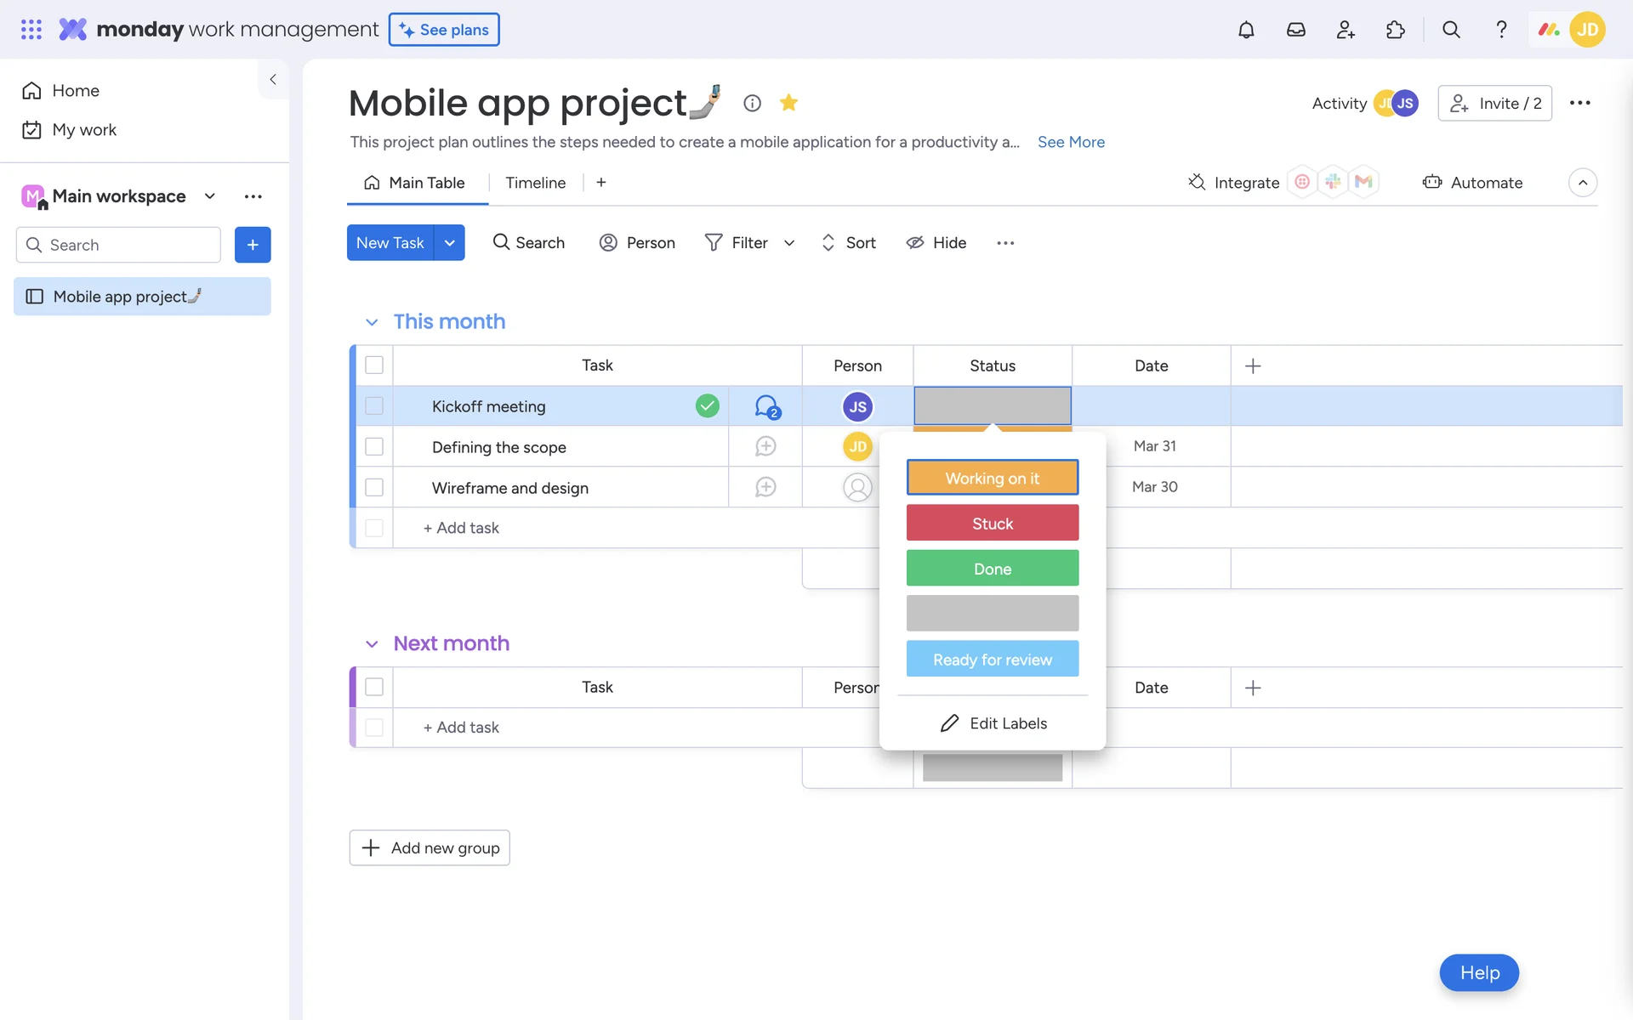Click the See More description link
Screen dimensions: 1633x1020
tap(1071, 142)
